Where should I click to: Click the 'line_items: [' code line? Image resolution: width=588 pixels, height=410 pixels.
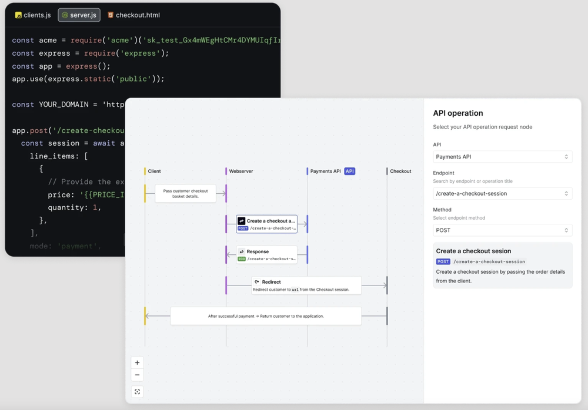59,156
